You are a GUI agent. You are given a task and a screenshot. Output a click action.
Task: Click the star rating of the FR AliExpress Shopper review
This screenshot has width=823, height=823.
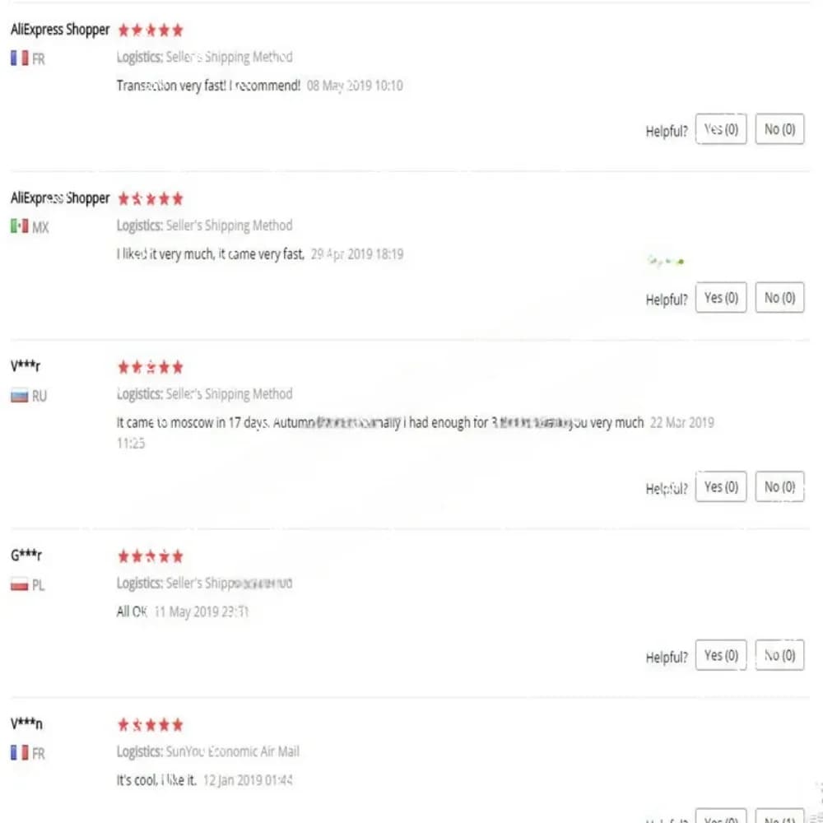click(151, 30)
